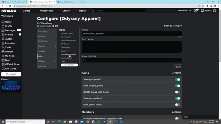The image size is (221, 124).
Task: Follow the Back to Group link
Action: coord(173,26)
